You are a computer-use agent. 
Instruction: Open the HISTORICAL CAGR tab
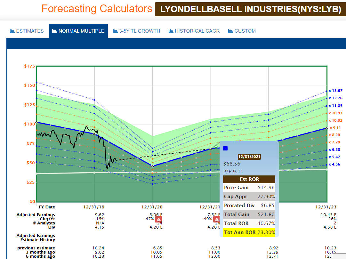(x=194, y=31)
